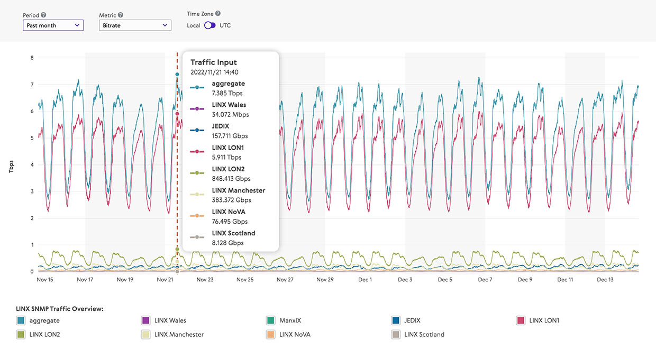Click the aggregate series marker in tooltip
Screen dimensions: 656x350
point(197,87)
